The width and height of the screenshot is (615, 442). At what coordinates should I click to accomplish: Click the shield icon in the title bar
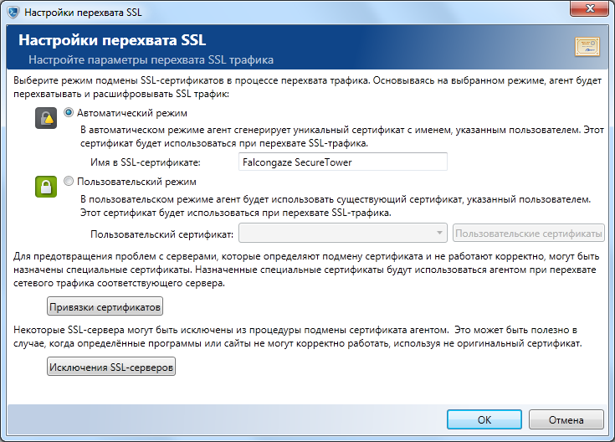[x=13, y=13]
